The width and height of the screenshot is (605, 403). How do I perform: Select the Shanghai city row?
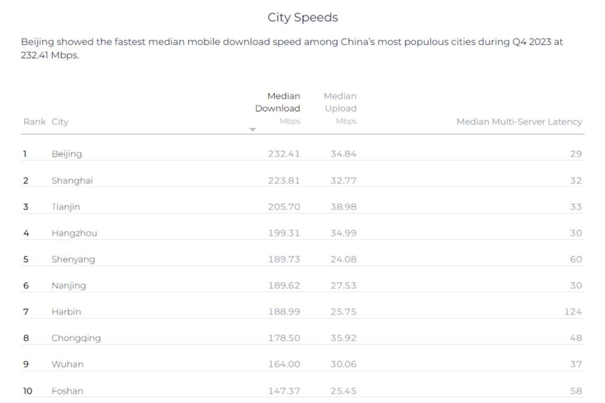point(302,181)
